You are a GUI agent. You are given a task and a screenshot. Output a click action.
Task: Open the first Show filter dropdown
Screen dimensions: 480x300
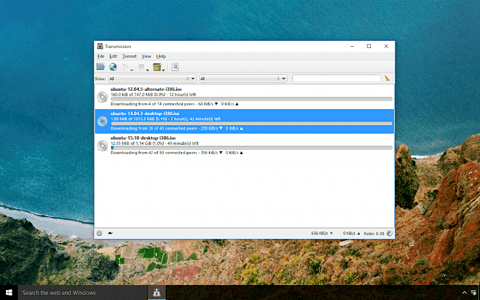[152, 78]
